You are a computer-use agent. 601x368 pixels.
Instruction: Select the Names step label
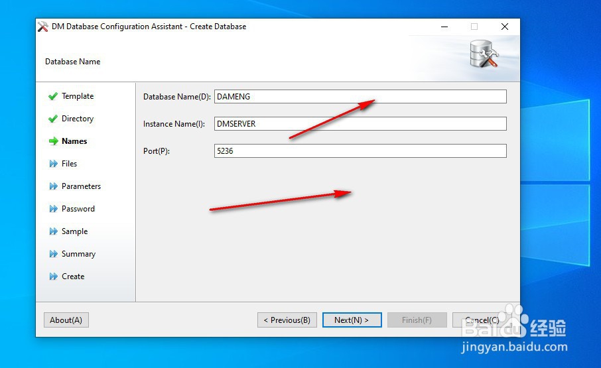pyautogui.click(x=74, y=141)
